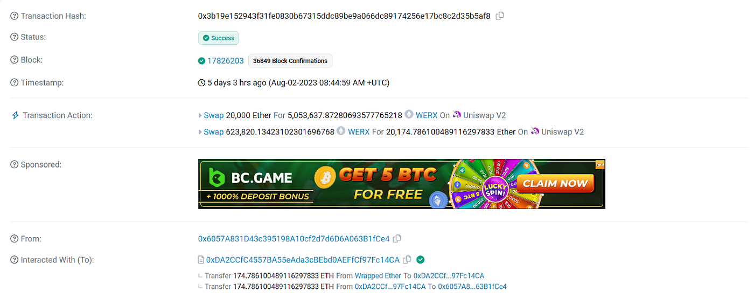Copy the Interacted With contract address
This screenshot has height=298, width=754.
pos(407,260)
